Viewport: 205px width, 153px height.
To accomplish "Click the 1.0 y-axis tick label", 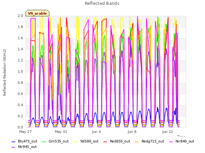I will coord(20,71).
